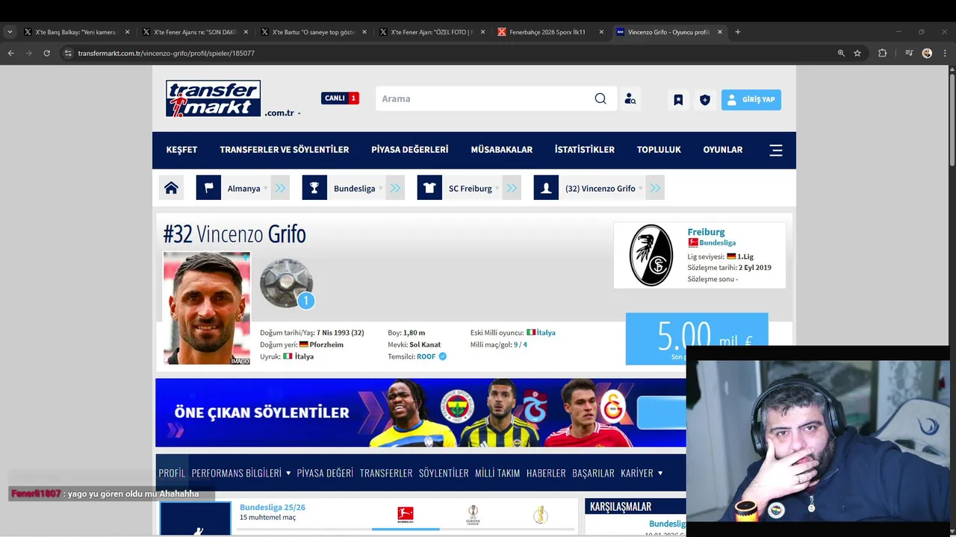Open the person search icon
This screenshot has height=537, width=956.
tap(630, 99)
